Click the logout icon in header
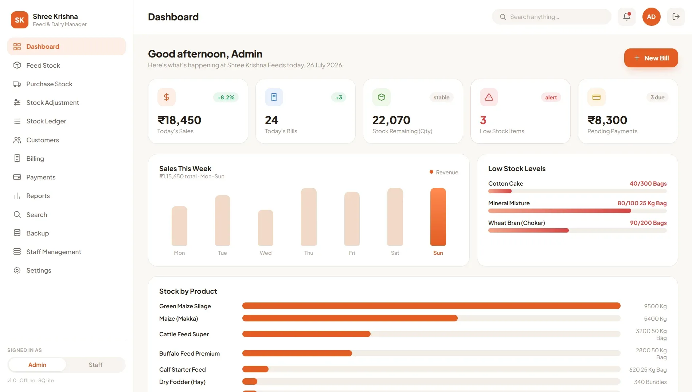 coord(676,17)
